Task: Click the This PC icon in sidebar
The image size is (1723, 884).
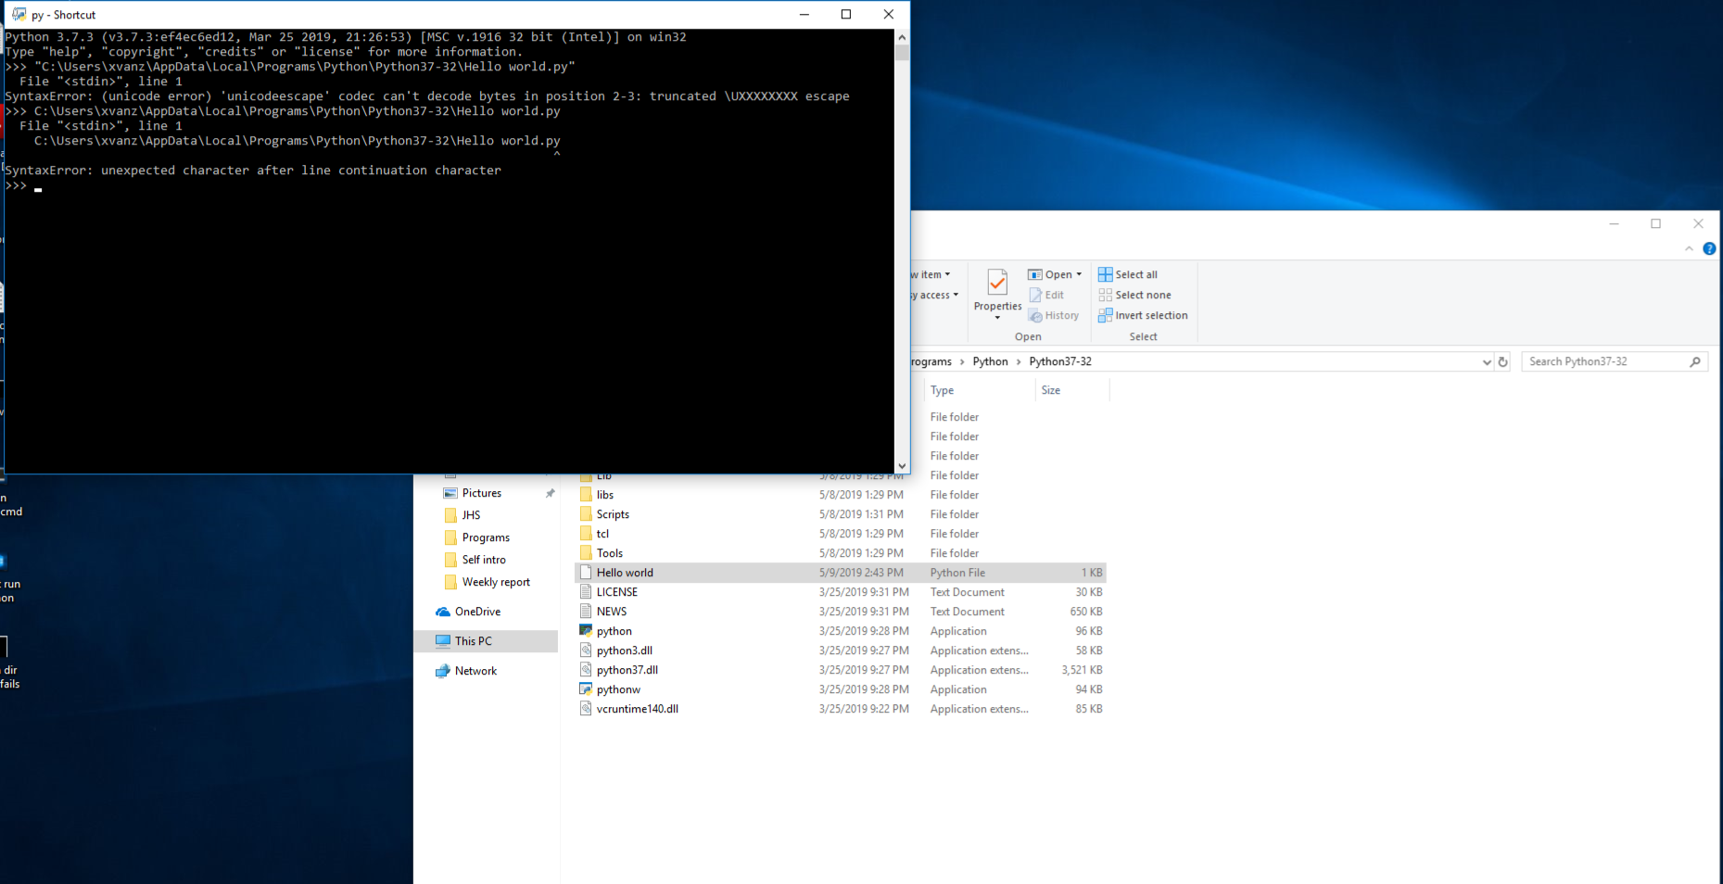Action: 443,641
